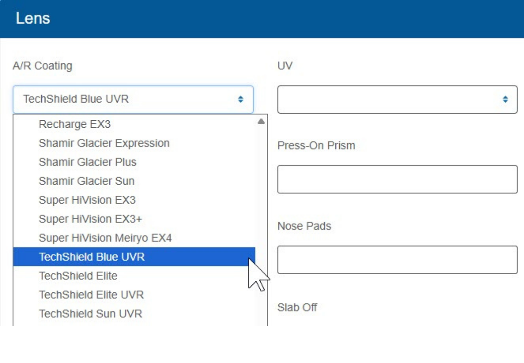Choose Shamir Glacier Expression coating
Image resolution: width=524 pixels, height=363 pixels.
pos(104,143)
